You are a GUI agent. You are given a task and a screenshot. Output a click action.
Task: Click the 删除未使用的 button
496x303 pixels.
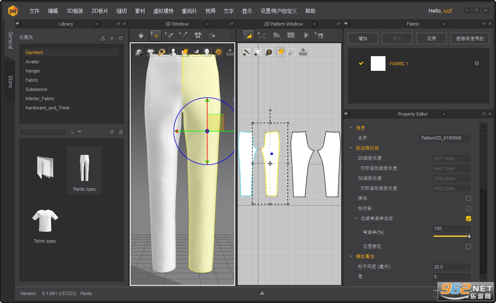tap(470, 38)
